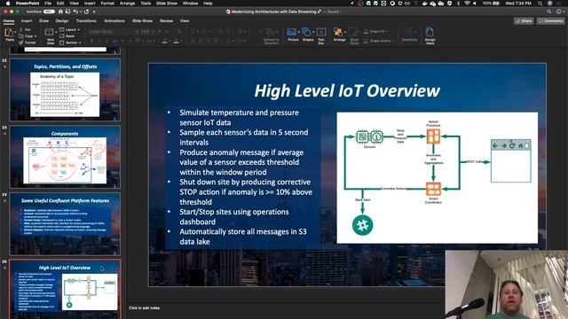Click the Action Coordinator icon in diagram
The image size is (568, 319).
coord(433,189)
